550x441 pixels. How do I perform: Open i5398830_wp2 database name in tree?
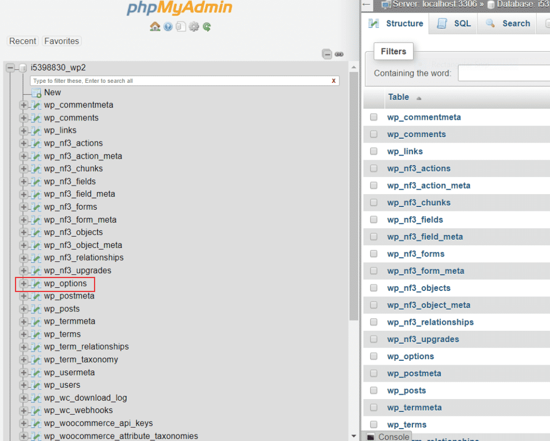pos(58,67)
